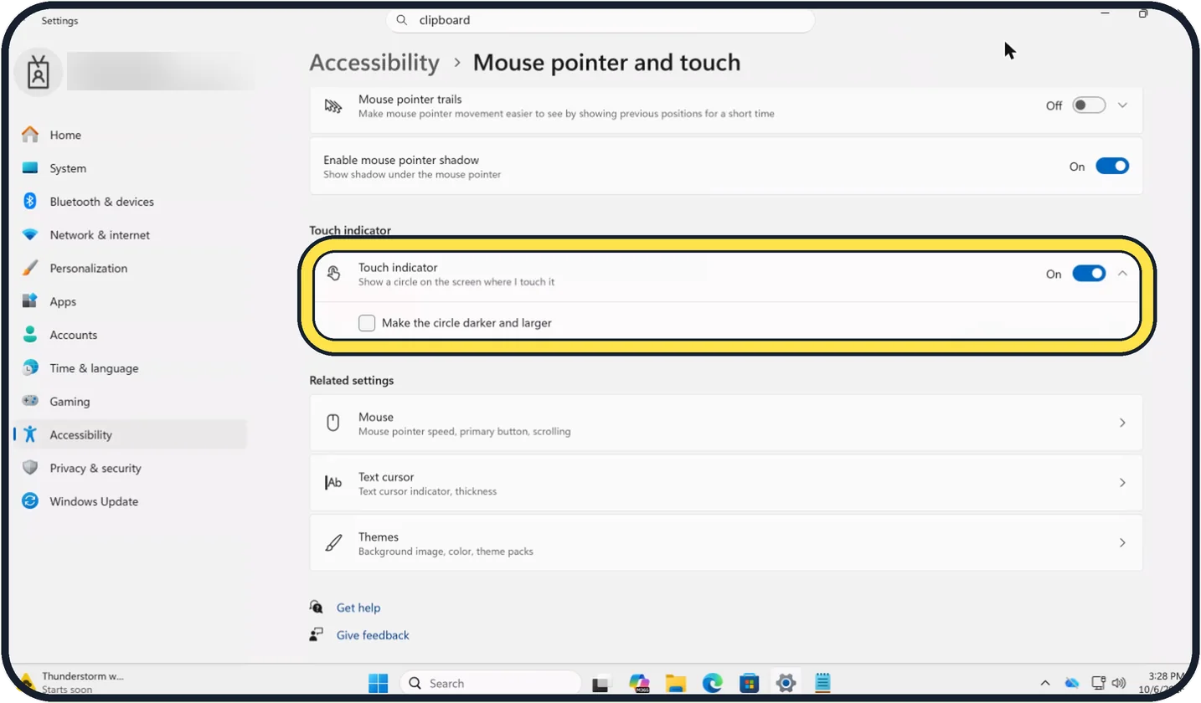The height and width of the screenshot is (703, 1201).
Task: Click the user profile avatar icon
Action: pos(39,73)
